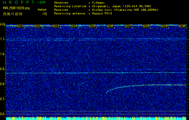Image resolution: width=189 pixels, height=120 pixels.
Task: Click the 0222 time marker
Action: pyautogui.click(x=38, y=26)
